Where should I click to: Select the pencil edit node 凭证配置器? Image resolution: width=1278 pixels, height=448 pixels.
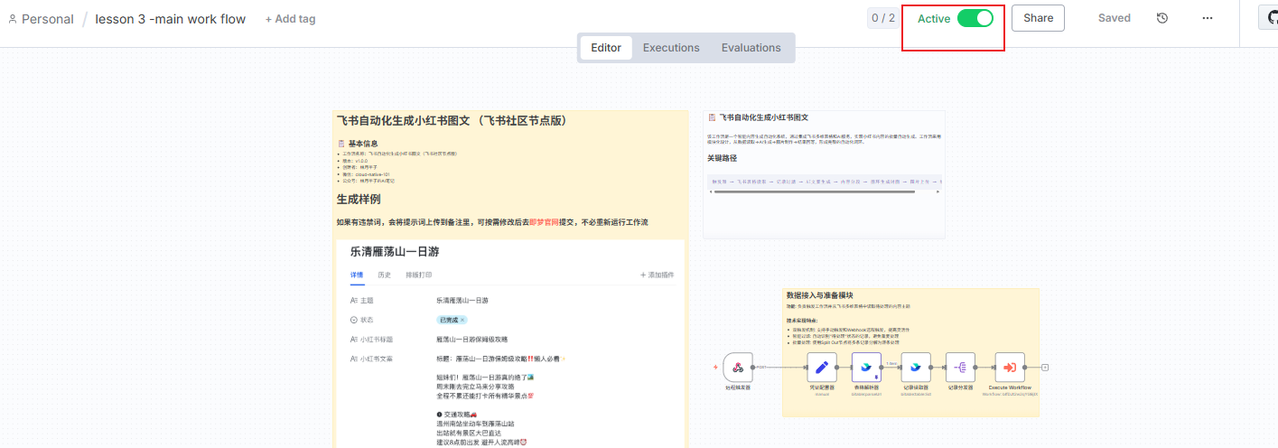click(822, 367)
